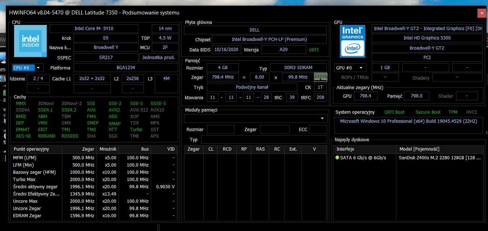Select the Intel Core M-5Y10 name field
Screen dimensions: 488x231
pos(94,29)
